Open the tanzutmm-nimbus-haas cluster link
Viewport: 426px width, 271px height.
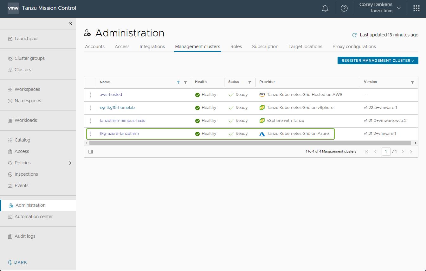point(122,121)
